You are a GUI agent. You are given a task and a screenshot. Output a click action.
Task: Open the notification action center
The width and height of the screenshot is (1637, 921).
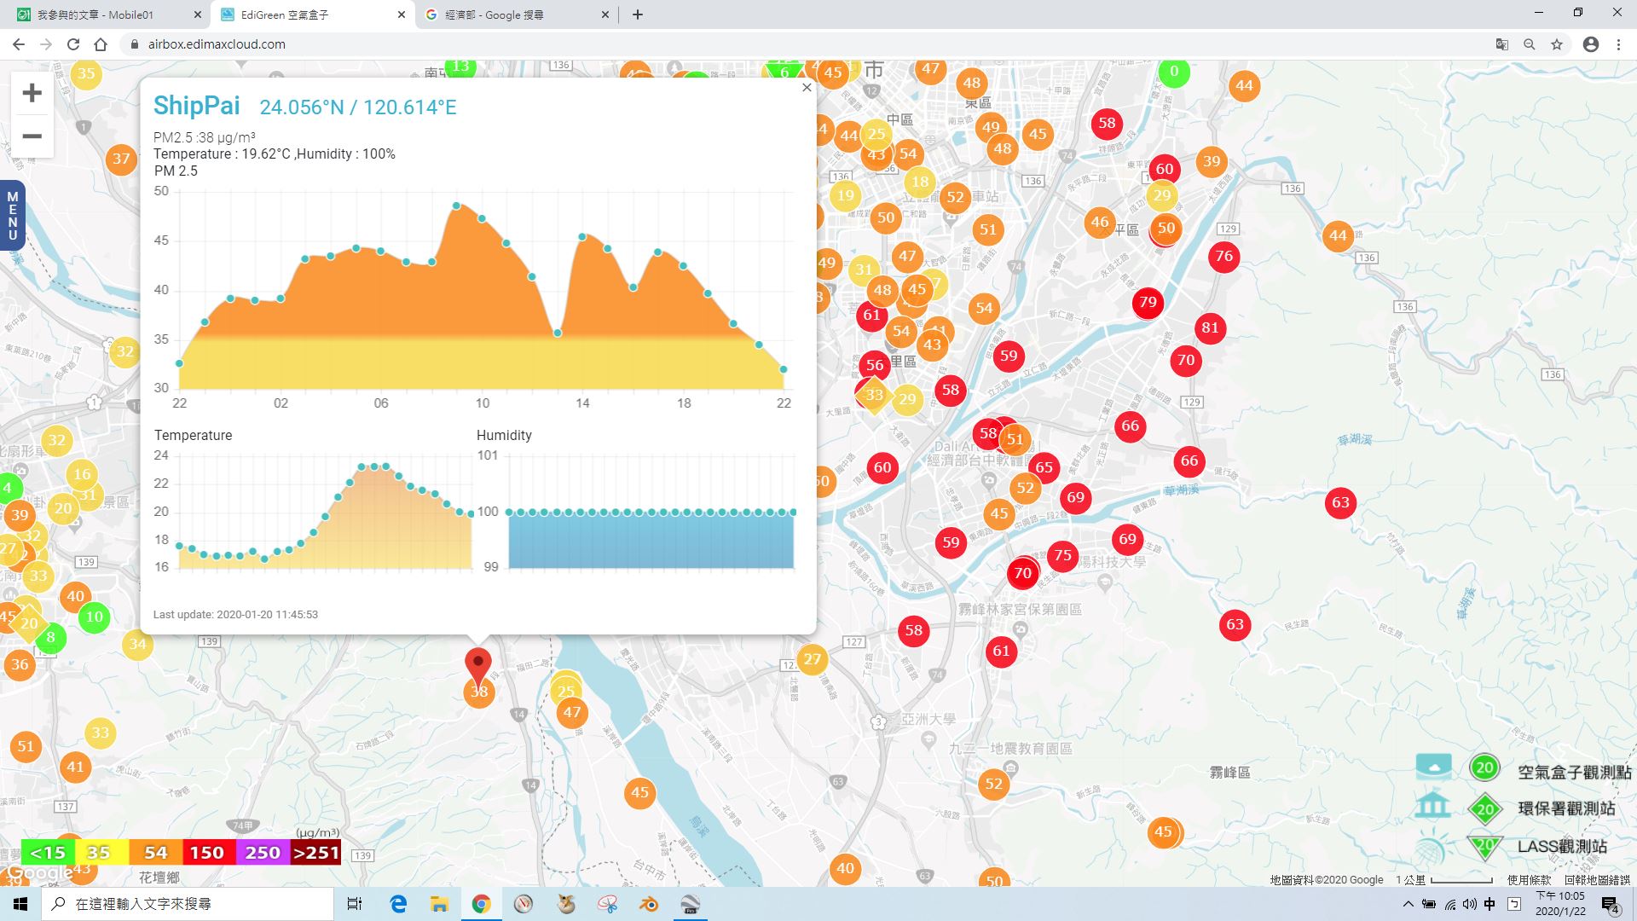tap(1611, 904)
